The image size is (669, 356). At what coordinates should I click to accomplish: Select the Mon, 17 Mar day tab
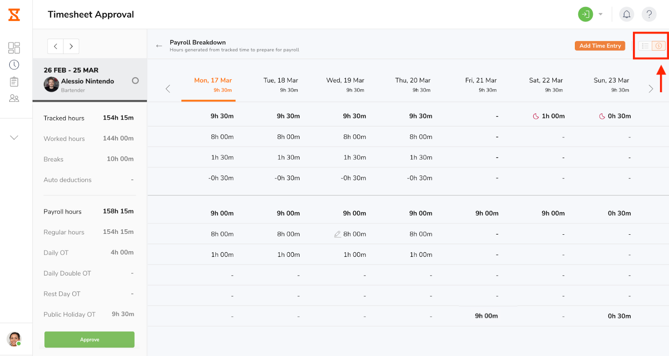213,85
